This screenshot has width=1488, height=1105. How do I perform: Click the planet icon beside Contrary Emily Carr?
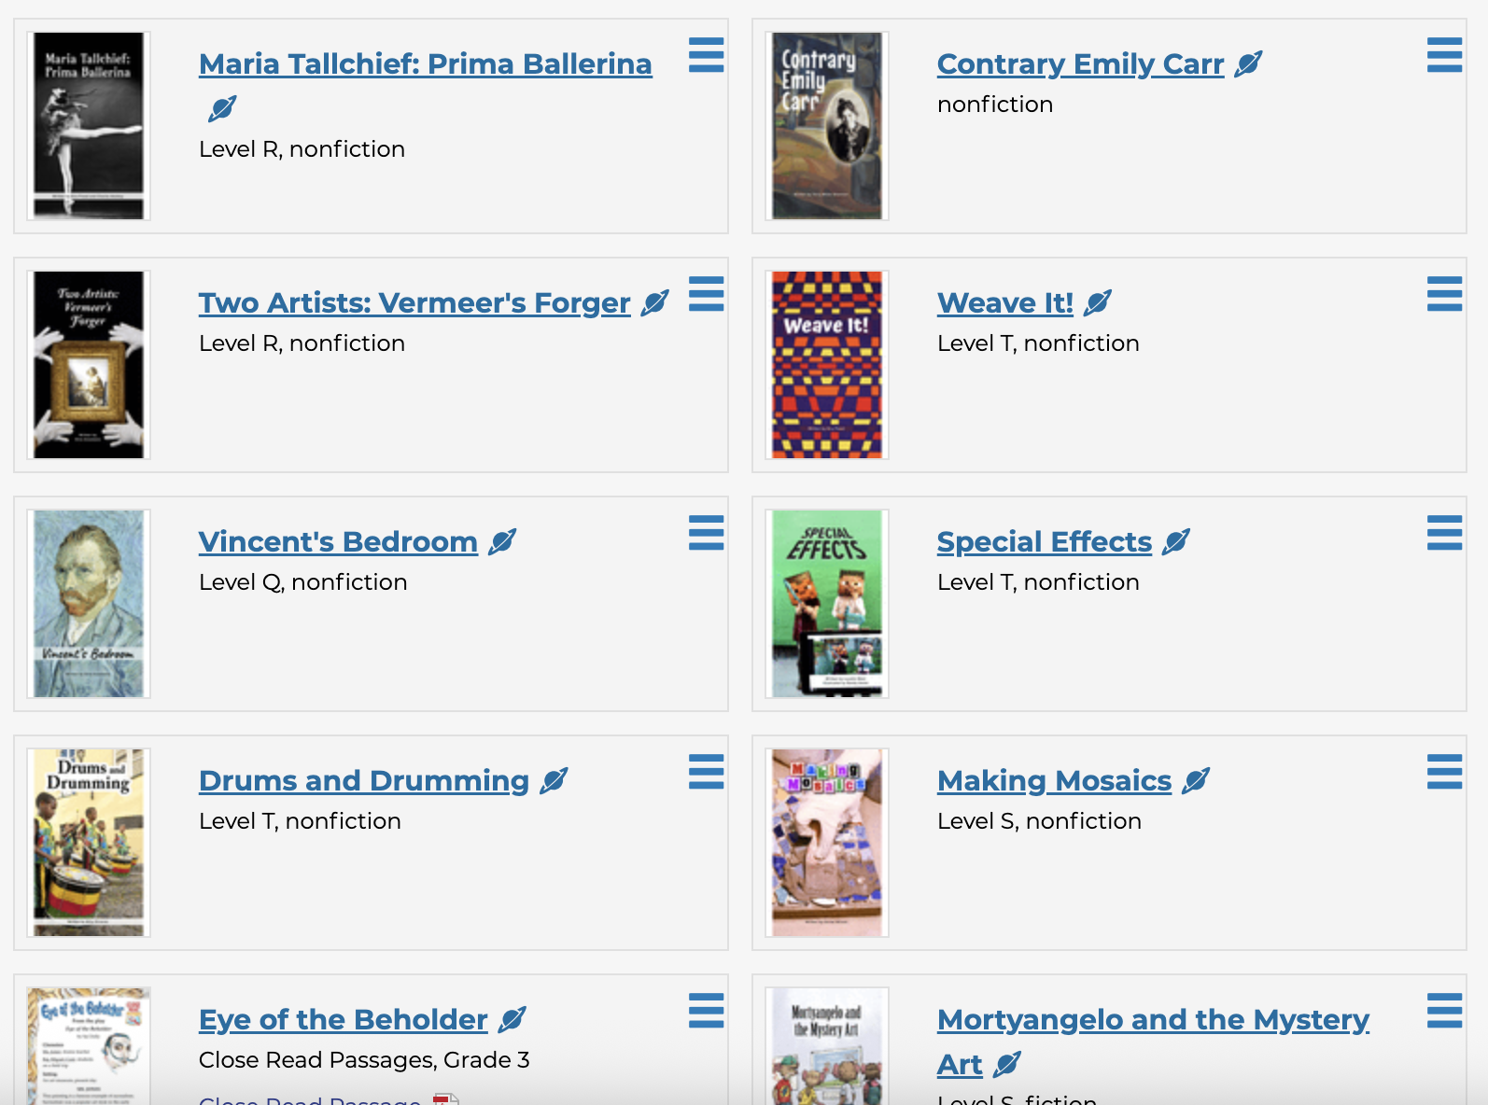click(x=1248, y=64)
